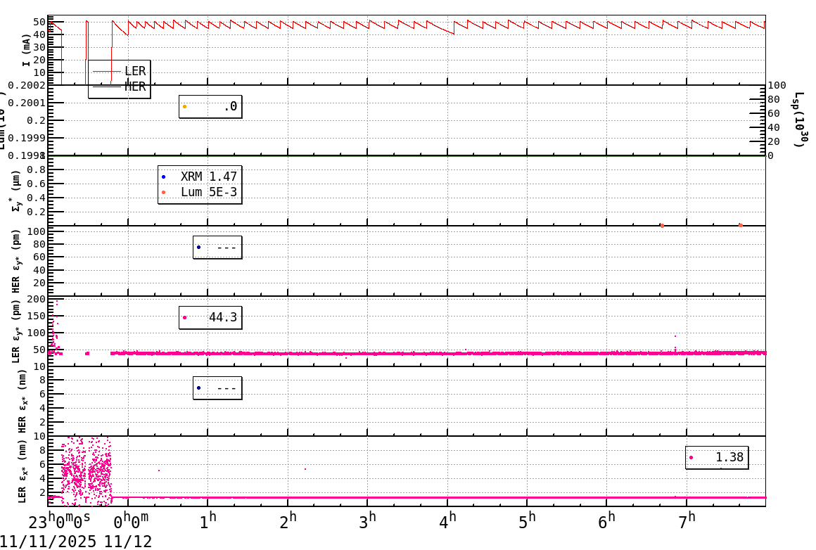The height and width of the screenshot is (550, 816).
Task: Click the 4h time axis label
Action: tap(447, 521)
